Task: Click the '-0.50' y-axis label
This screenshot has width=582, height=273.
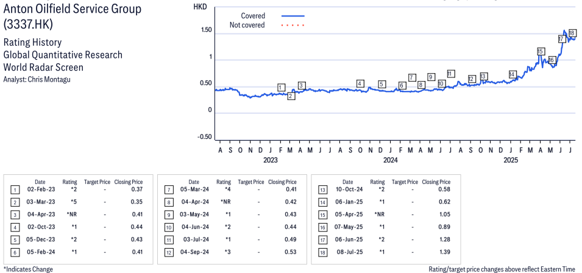Action: pos(205,137)
